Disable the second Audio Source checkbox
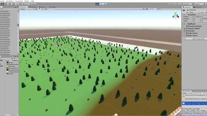The height and width of the screenshot is (116, 207). [187, 35]
